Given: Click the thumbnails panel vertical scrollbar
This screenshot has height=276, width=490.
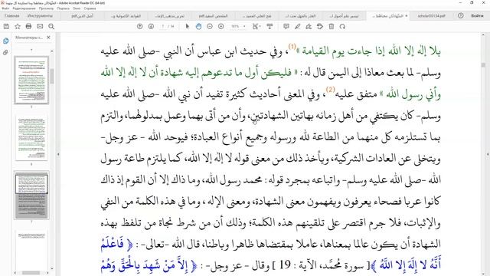Looking at the screenshot, I should (52, 76).
